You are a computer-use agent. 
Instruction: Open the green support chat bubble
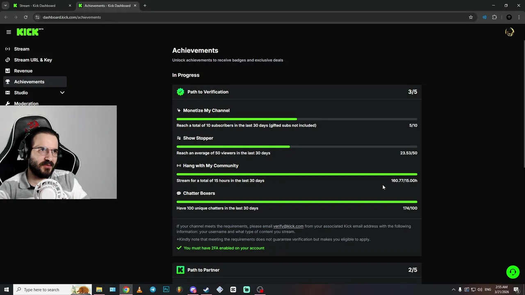pyautogui.click(x=513, y=272)
